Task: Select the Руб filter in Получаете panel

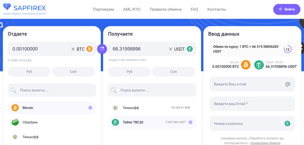Action: (x=129, y=72)
